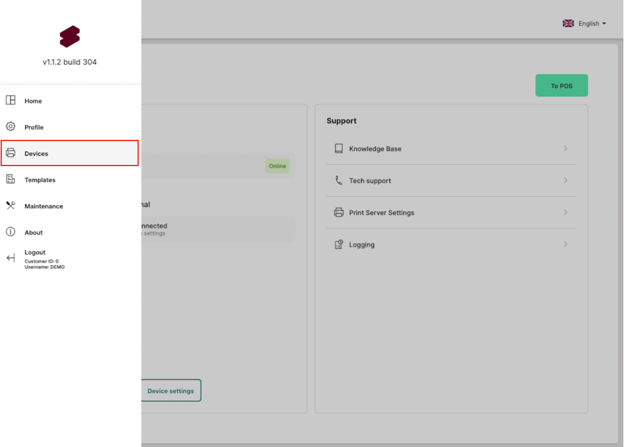Click the Templates document icon
Viewport: 624px width, 447px height.
10,180
